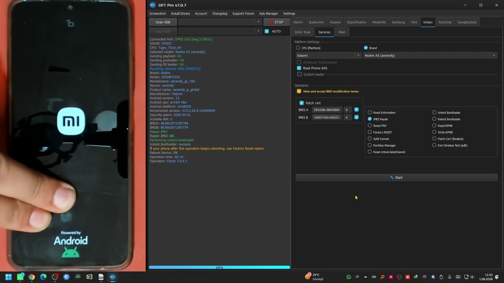
Task: Uncheck Read Phone Info
Action: [299, 68]
